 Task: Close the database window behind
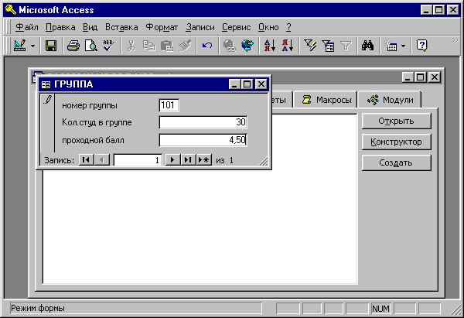pyautogui.click(x=435, y=77)
